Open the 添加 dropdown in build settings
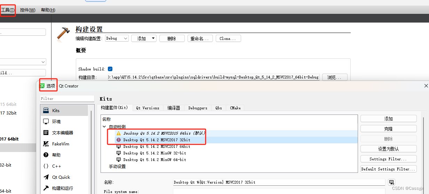Viewport: 429px width, 194px height. point(144,39)
